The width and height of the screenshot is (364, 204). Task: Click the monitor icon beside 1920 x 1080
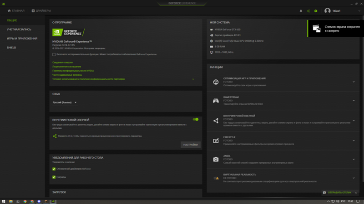pyautogui.click(x=212, y=52)
